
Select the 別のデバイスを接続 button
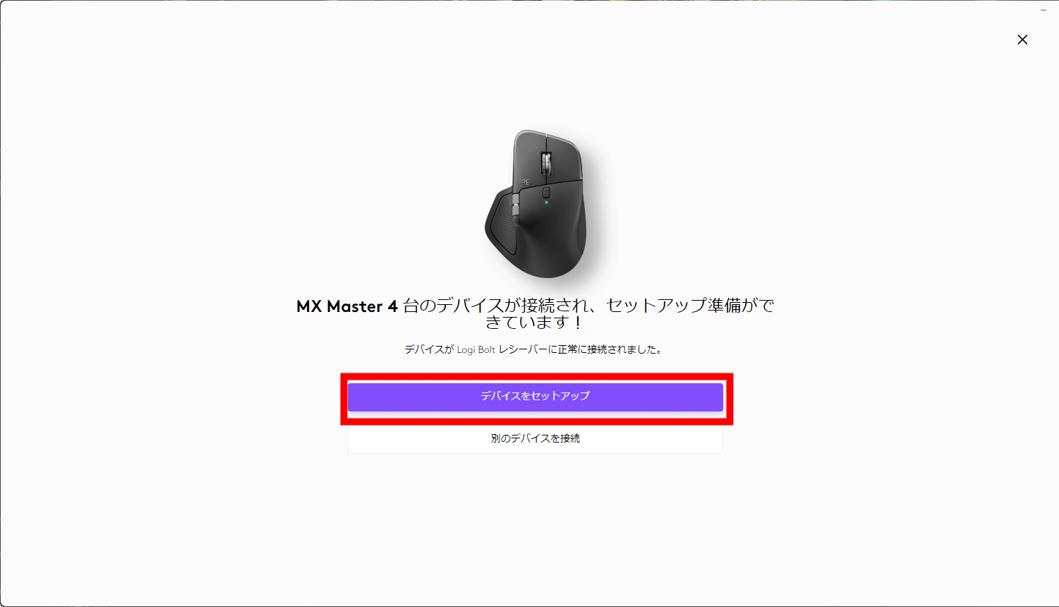(x=535, y=438)
